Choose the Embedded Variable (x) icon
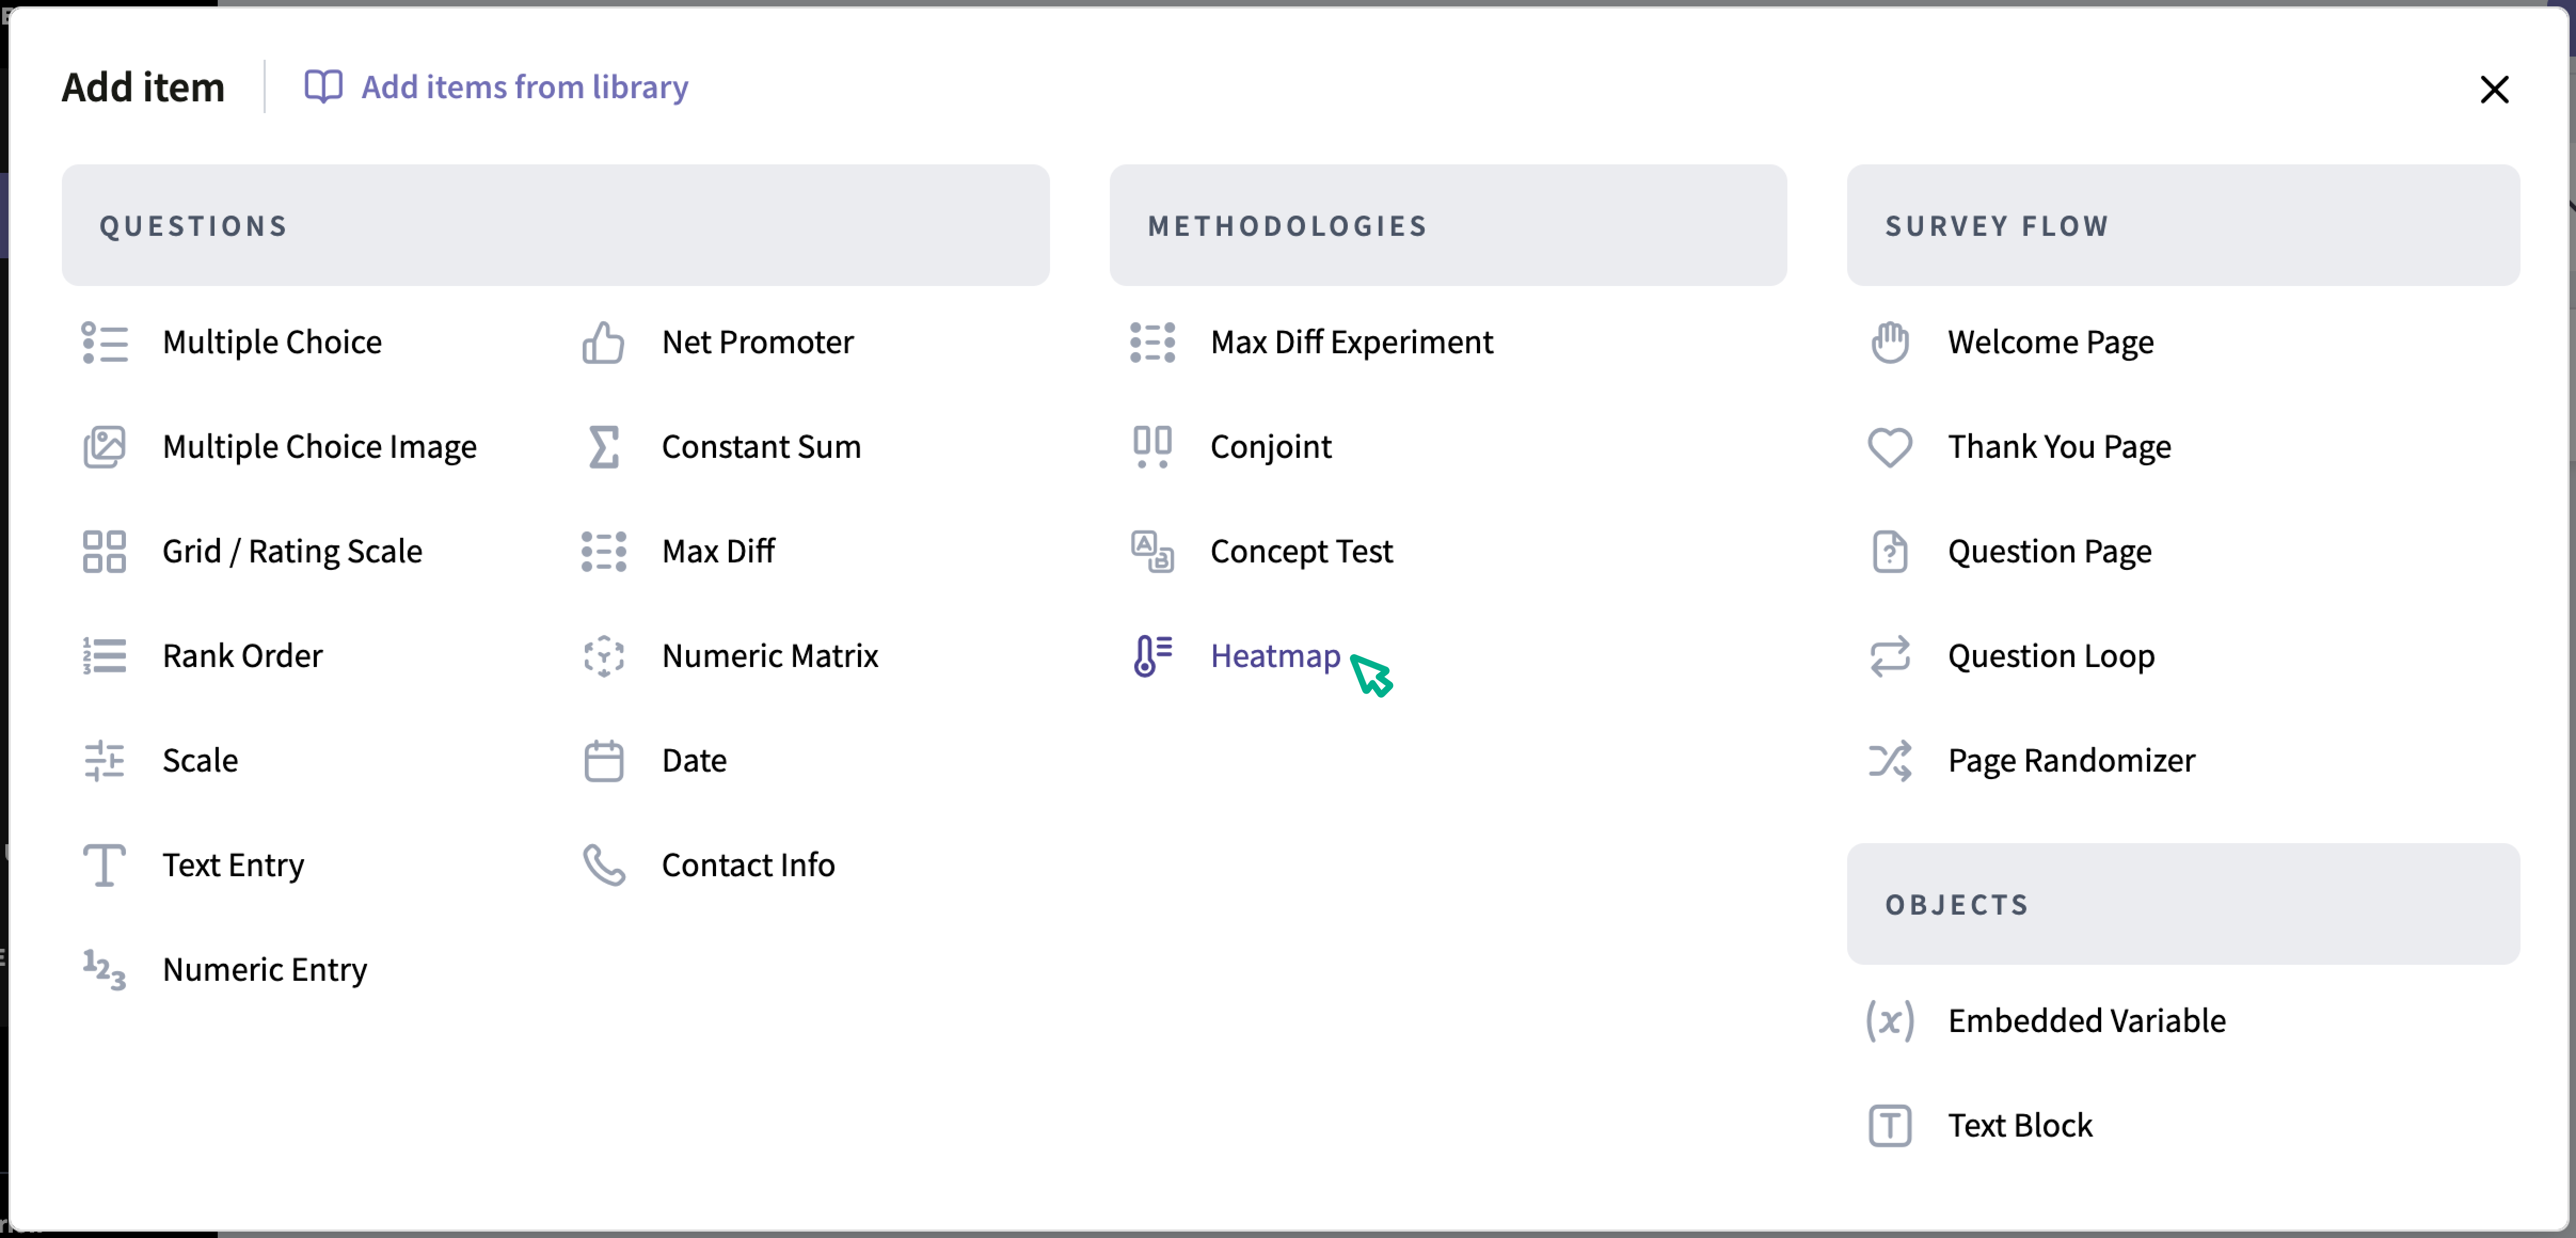Screen dimensions: 2576x1238 1889,1021
